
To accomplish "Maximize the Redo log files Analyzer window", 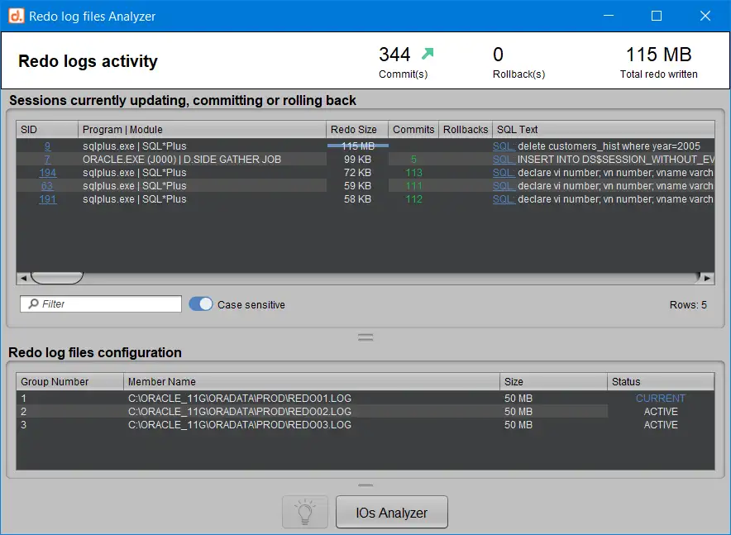I will coord(657,16).
